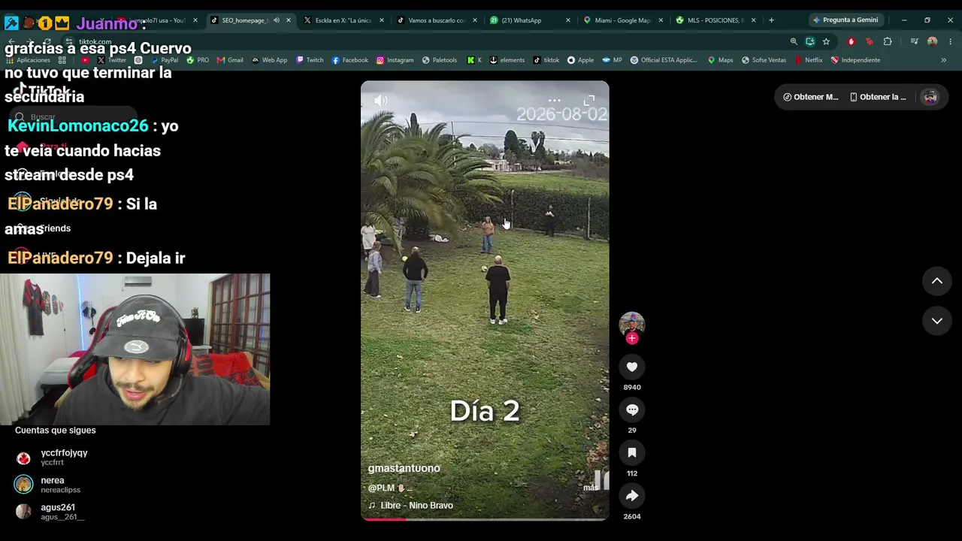Open agus261 followed account

pos(50,512)
